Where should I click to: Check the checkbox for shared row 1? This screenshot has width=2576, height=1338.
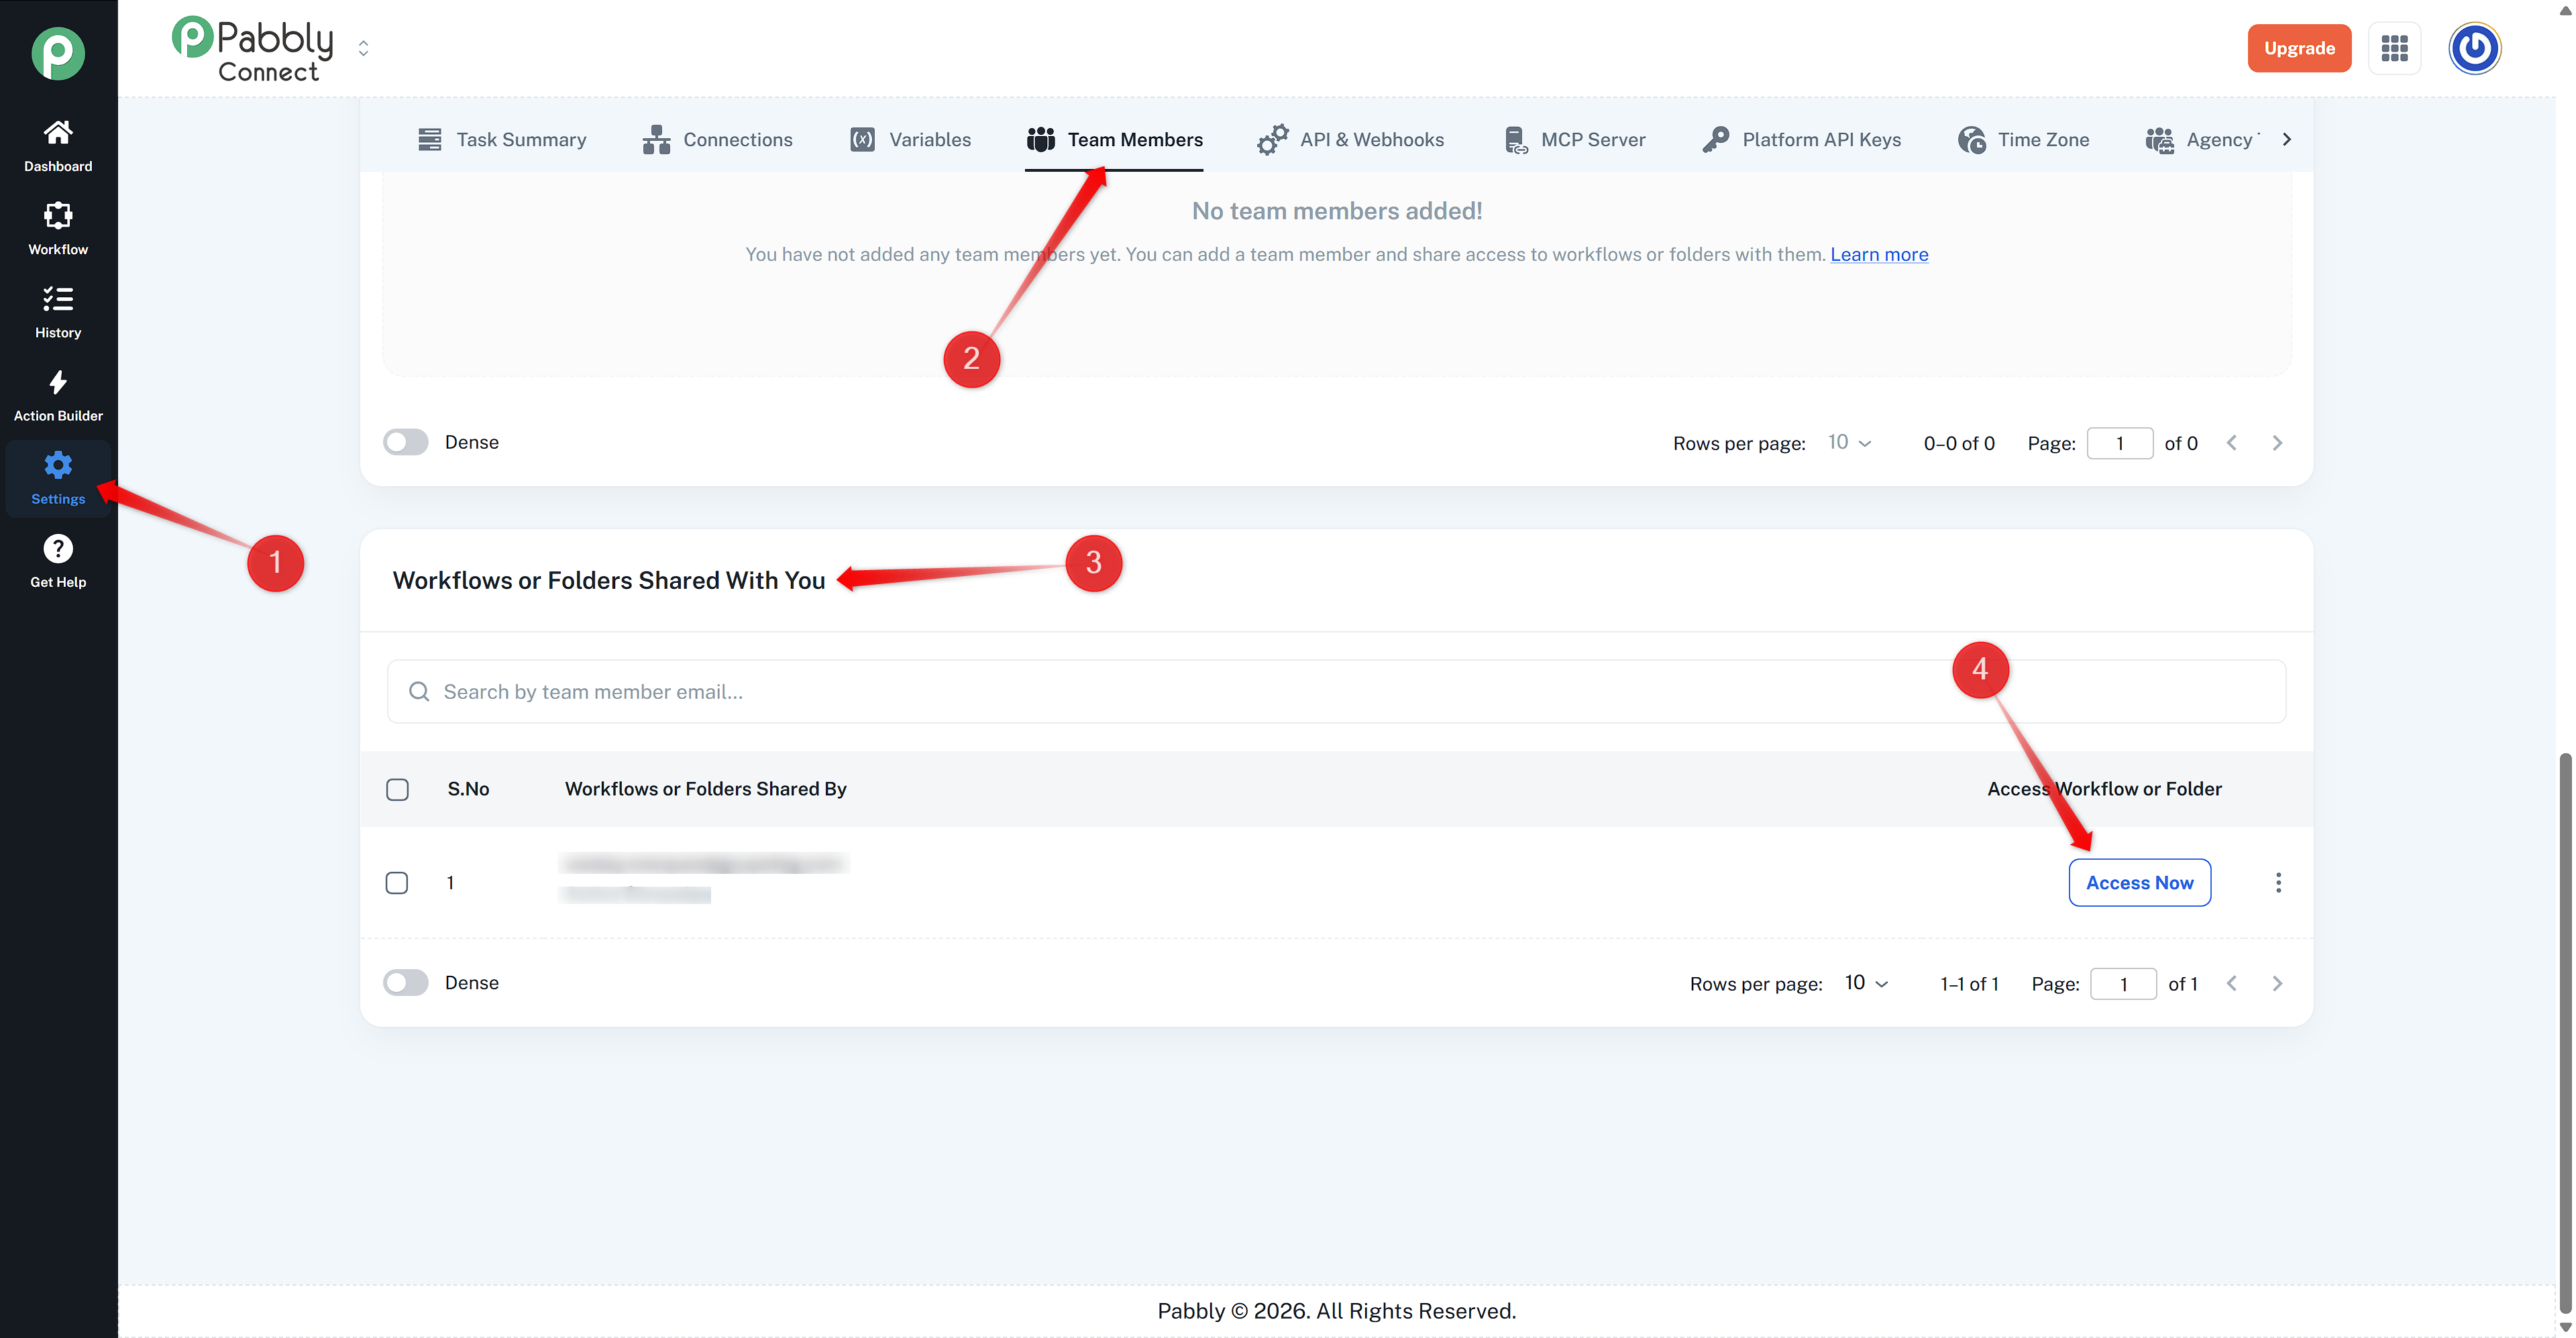click(x=397, y=882)
